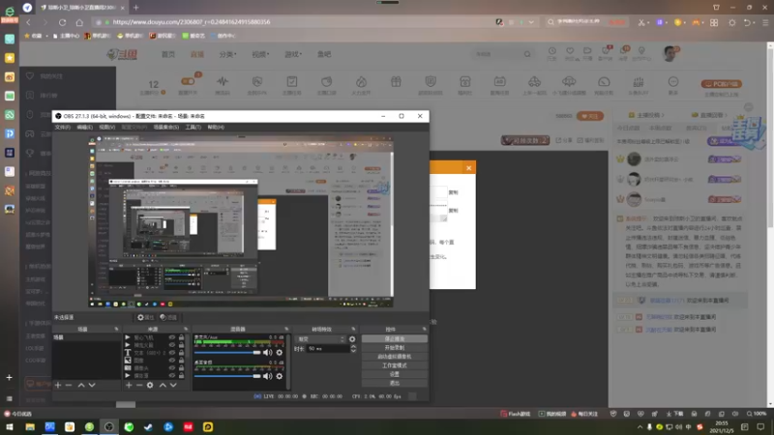Move selected source up

[x=163, y=385]
